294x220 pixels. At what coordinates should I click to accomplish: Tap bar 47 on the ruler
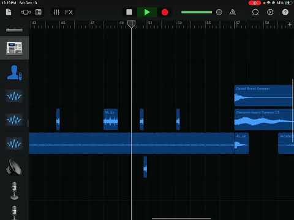[92, 23]
